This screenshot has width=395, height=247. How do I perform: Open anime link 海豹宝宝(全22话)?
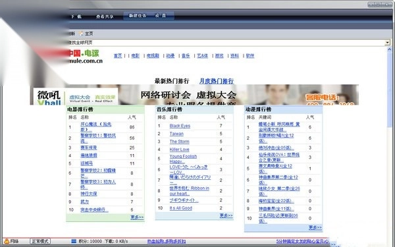[276, 201]
